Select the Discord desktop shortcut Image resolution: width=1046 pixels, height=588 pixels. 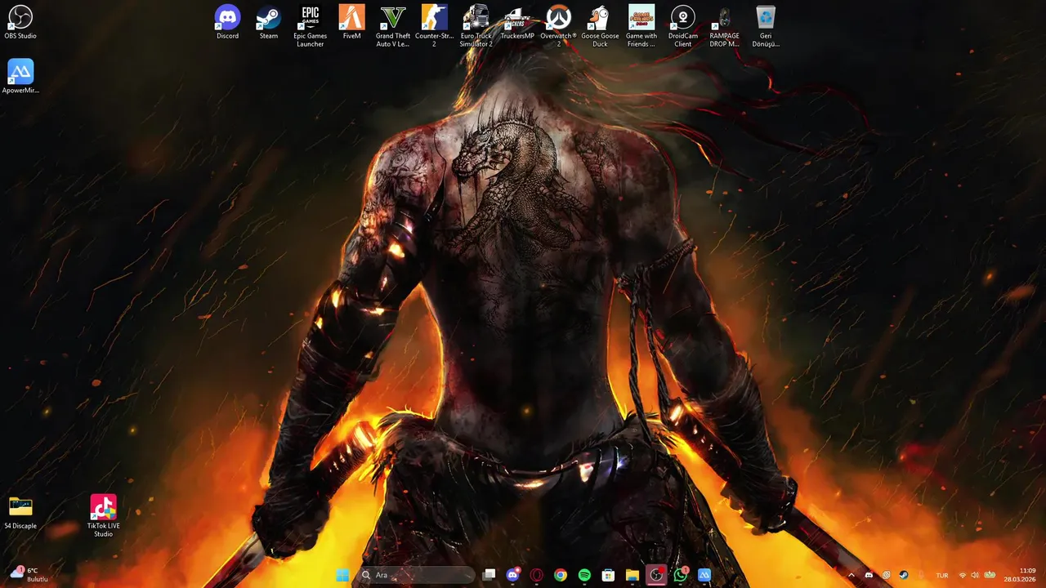(x=227, y=22)
